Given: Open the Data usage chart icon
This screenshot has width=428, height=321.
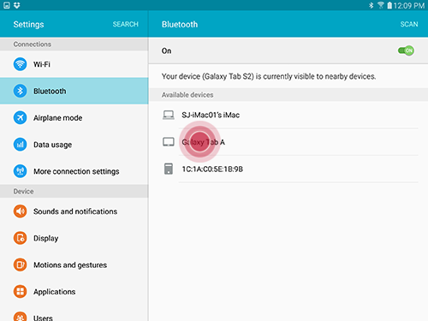Looking at the screenshot, I should click(x=20, y=145).
